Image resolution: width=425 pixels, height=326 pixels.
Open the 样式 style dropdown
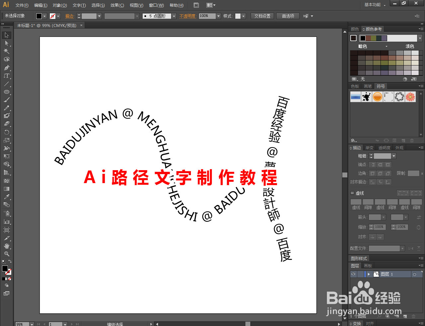(243, 16)
